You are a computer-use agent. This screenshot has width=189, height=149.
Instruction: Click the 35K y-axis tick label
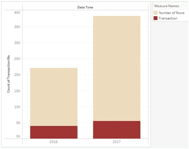pyautogui.click(x=17, y=27)
